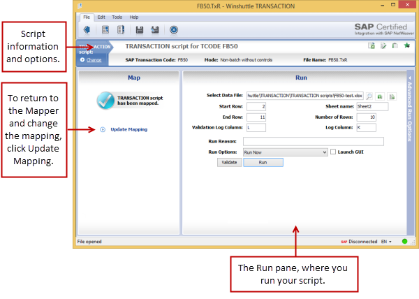The image size is (419, 299).
Task: Click the SAP Disconnected status icon
Action: pyautogui.click(x=344, y=242)
